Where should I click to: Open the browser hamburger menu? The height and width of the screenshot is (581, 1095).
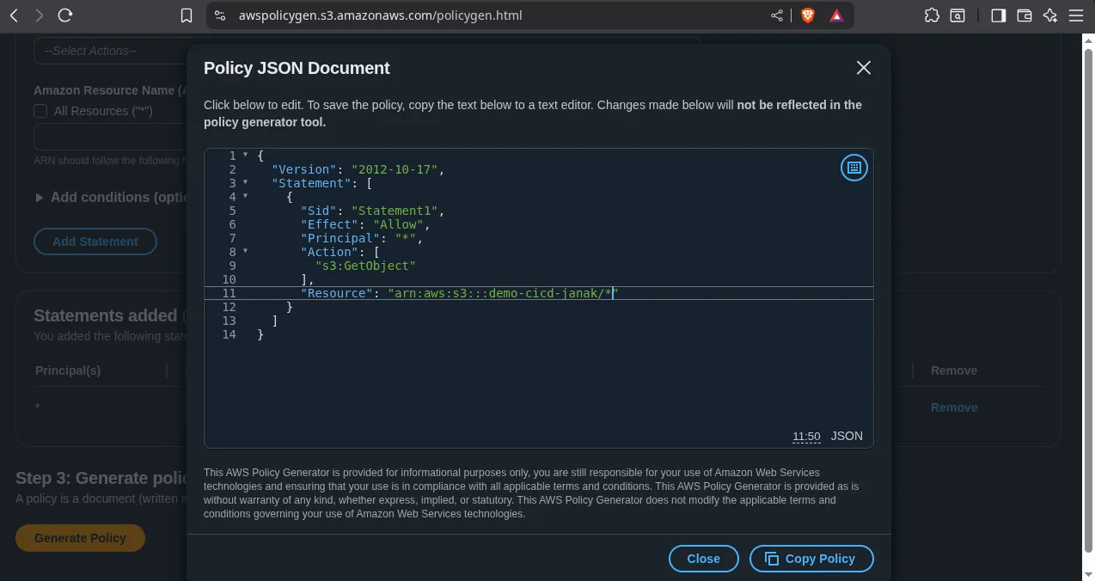(1075, 15)
